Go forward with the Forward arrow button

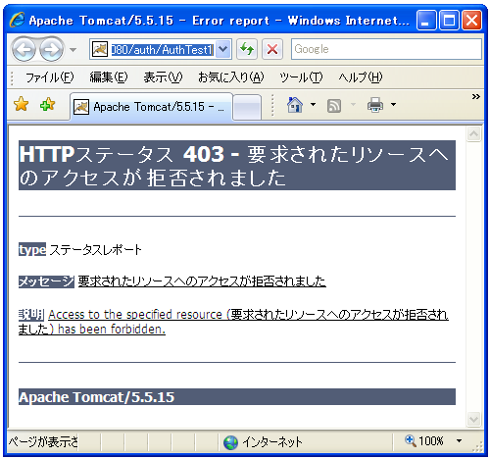51,50
